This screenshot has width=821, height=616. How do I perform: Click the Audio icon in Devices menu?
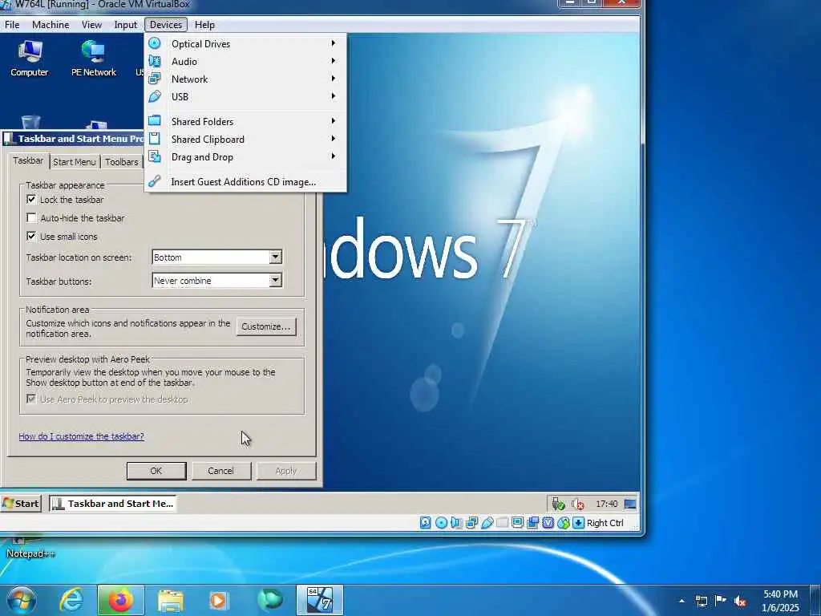pyautogui.click(x=155, y=61)
